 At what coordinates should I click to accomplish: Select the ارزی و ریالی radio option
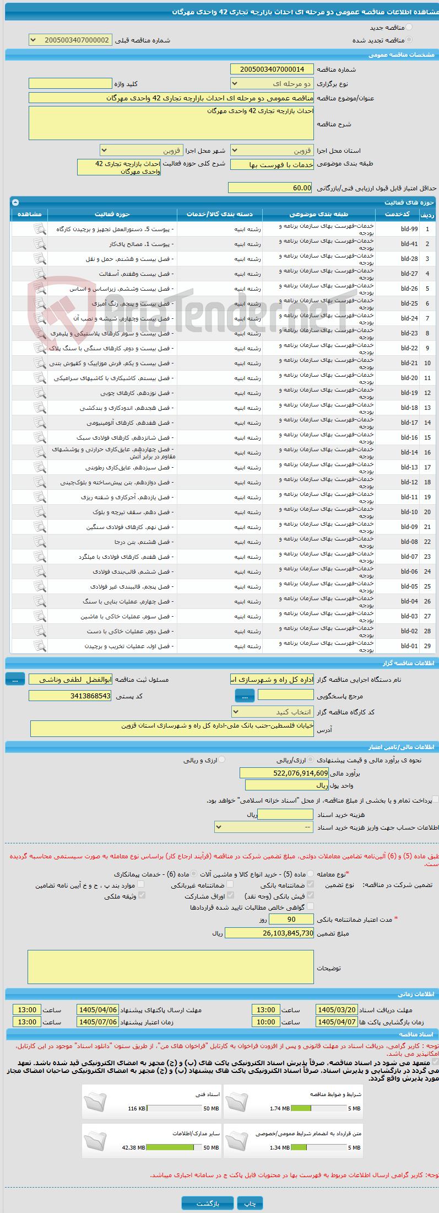point(222,760)
